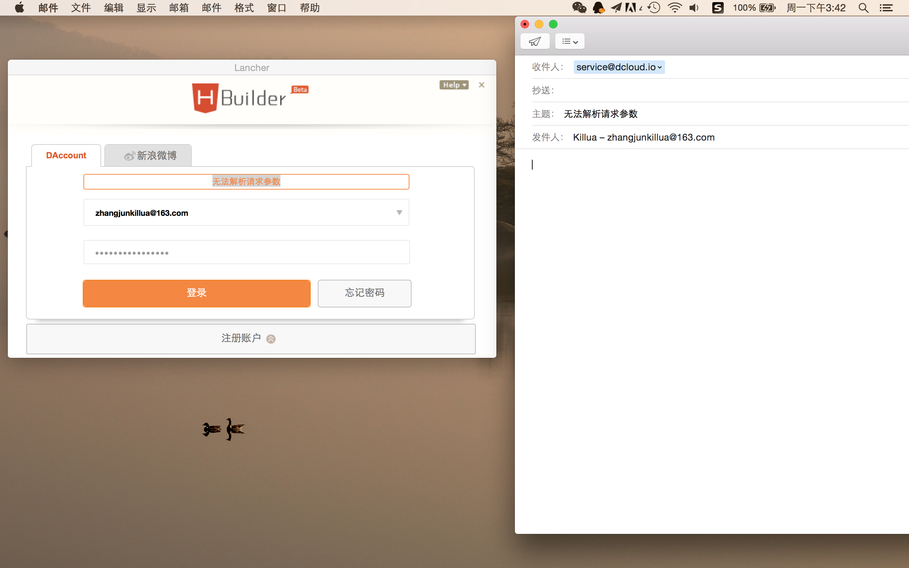Open Spotlight search magnifier icon

point(863,7)
